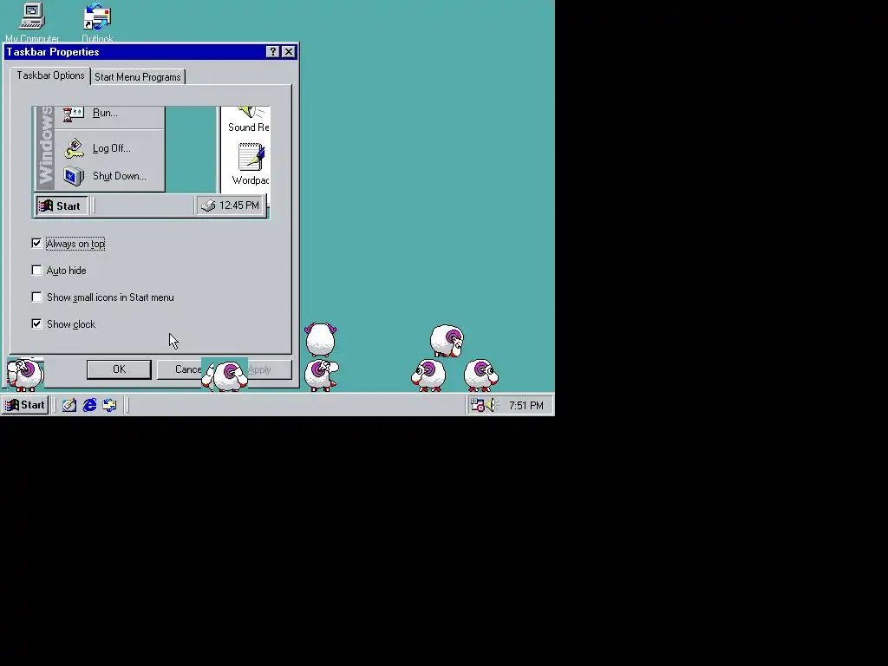Uncheck the Show clock checkbox
The image size is (888, 666).
[x=36, y=324]
